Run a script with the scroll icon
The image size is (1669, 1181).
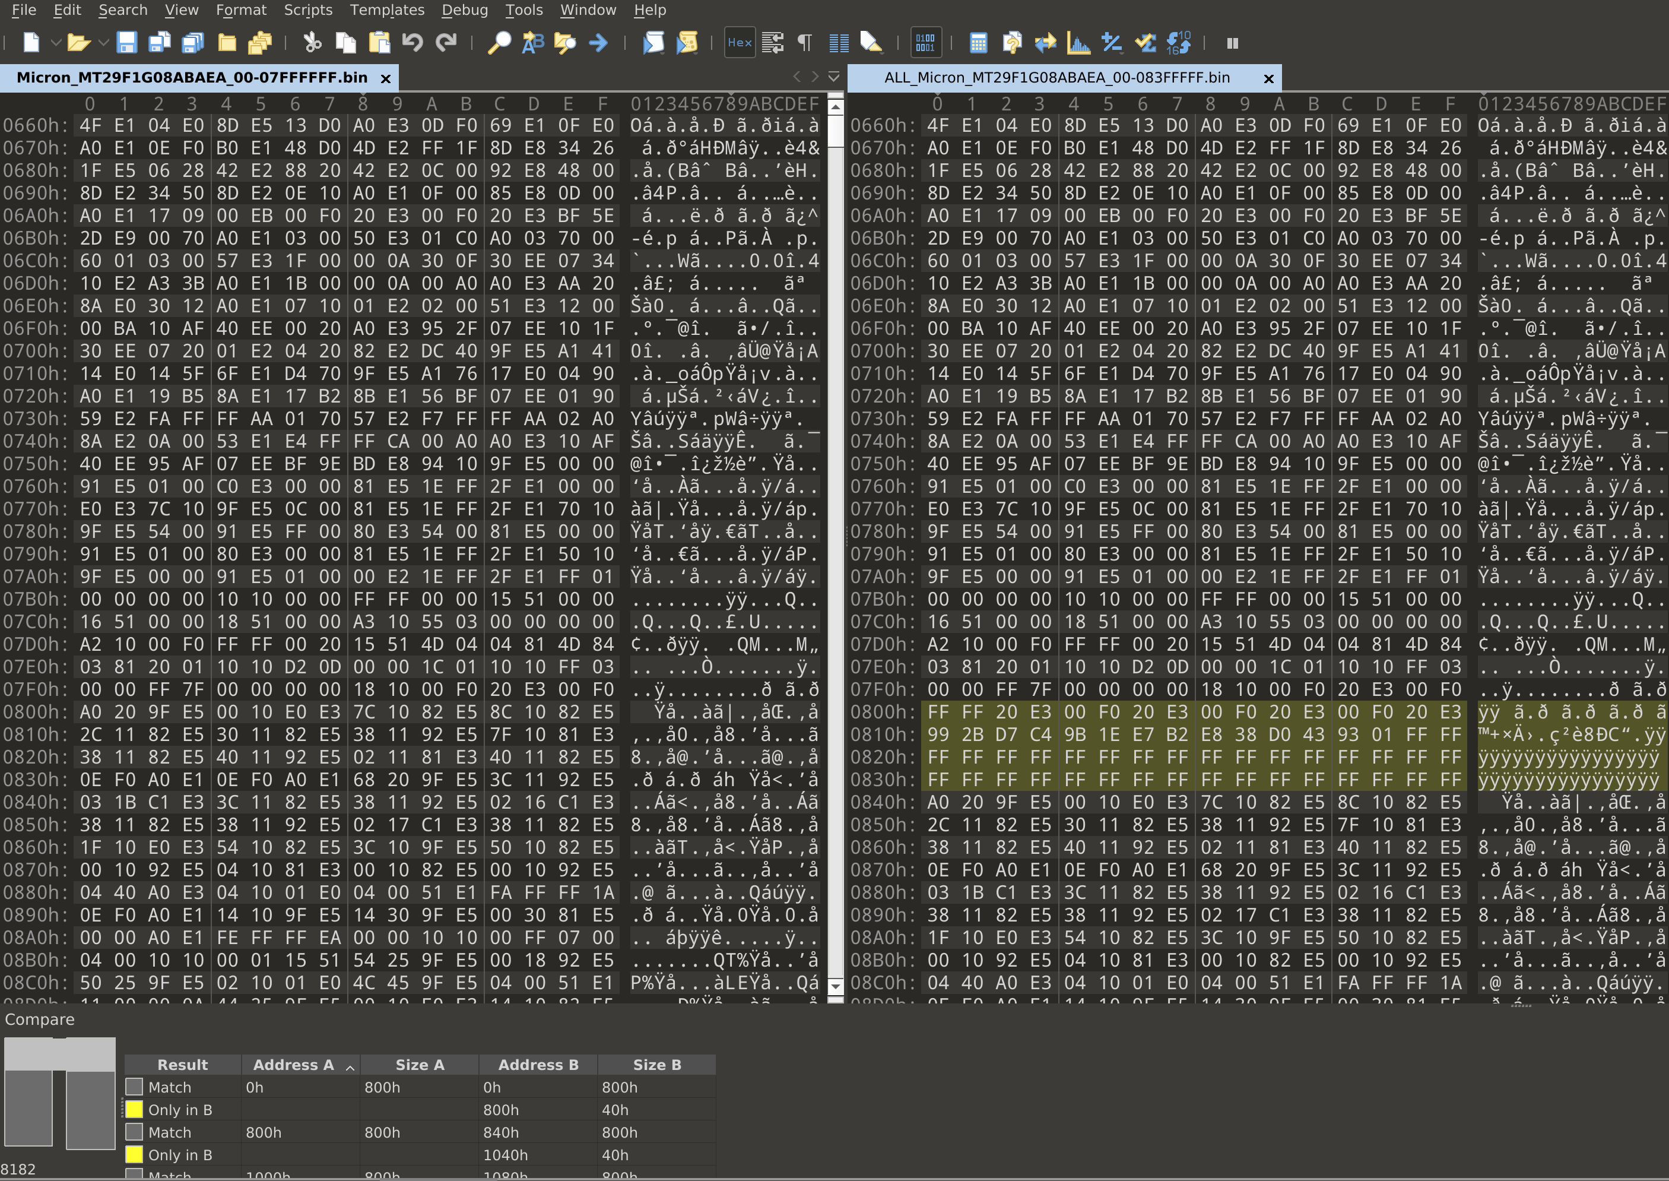[653, 43]
